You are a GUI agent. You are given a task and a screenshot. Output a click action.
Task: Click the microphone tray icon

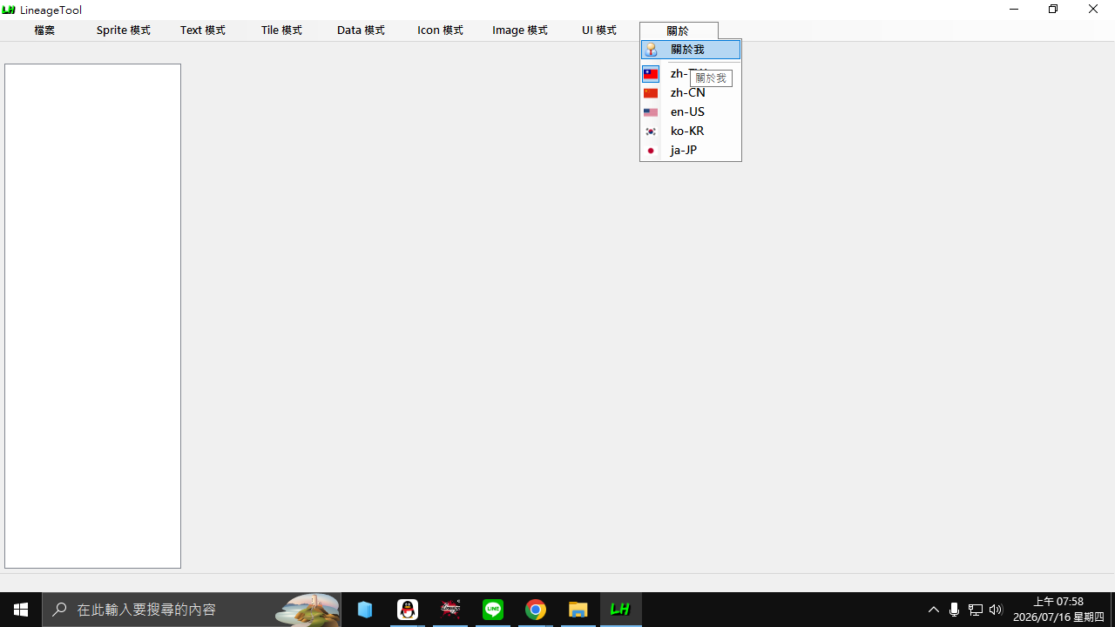tap(955, 610)
